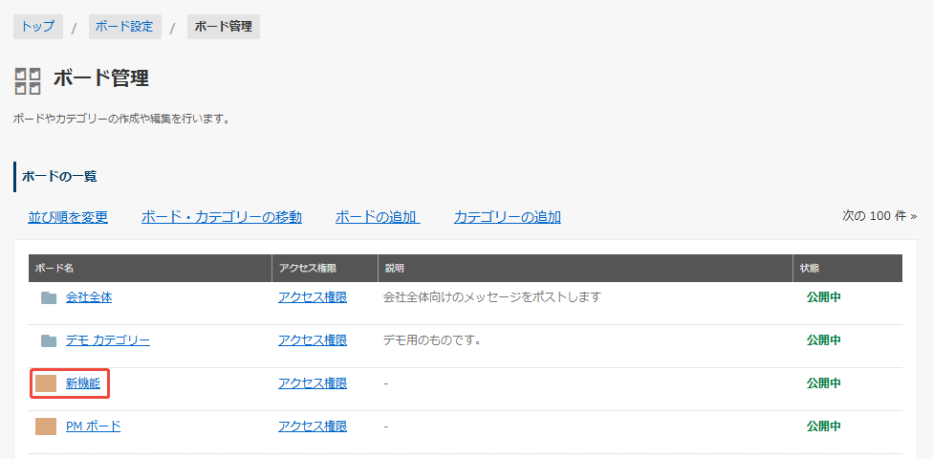
Task: Click ボードやカテゴリーの作成や編集を行います text
Action: point(121,120)
